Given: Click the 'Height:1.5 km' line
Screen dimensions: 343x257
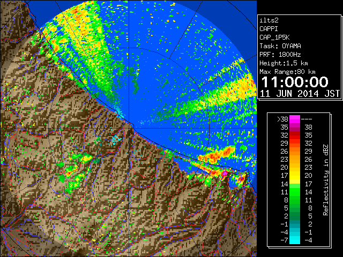Looking at the screenshot, I should [x=284, y=63].
